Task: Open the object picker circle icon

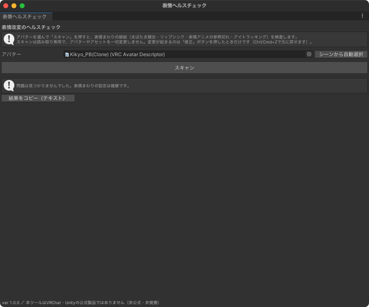Action: click(x=309, y=55)
